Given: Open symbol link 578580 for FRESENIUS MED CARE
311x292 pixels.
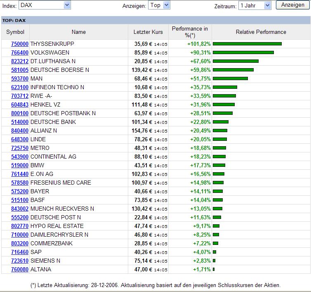Looking at the screenshot, I should (20, 183).
